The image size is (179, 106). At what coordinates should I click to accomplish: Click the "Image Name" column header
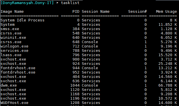coord(12,12)
